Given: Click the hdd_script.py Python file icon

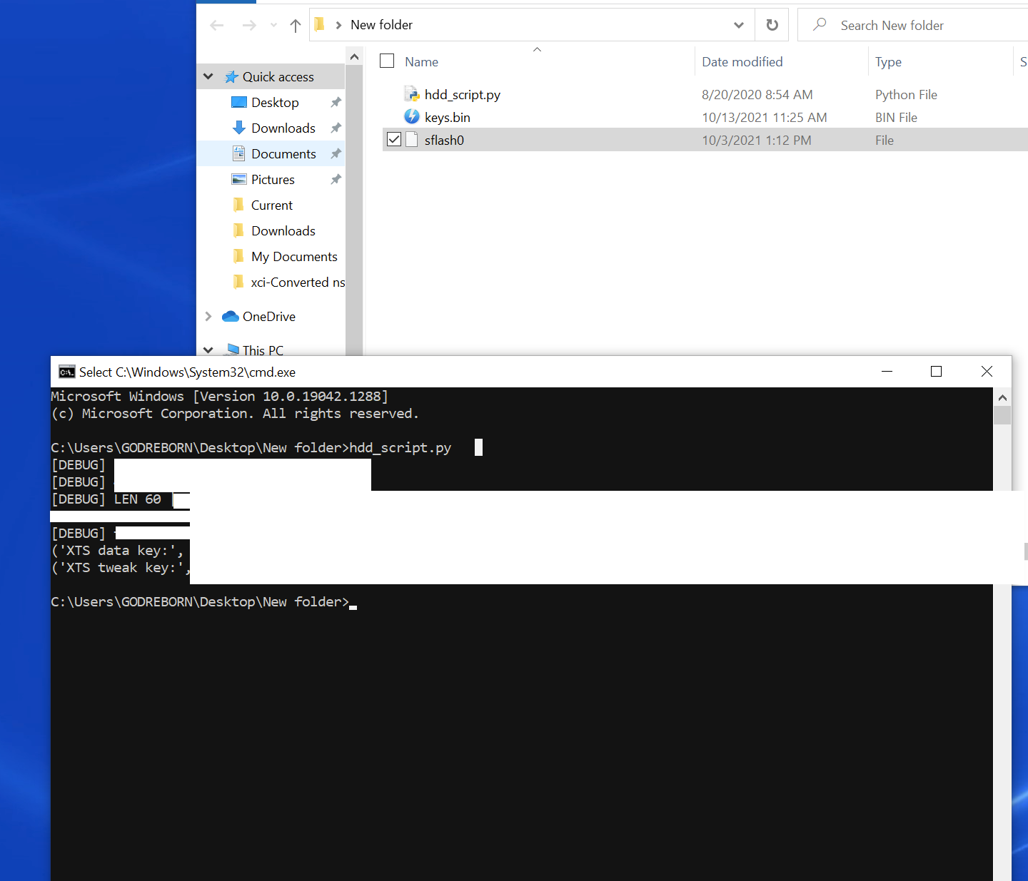Looking at the screenshot, I should (412, 94).
